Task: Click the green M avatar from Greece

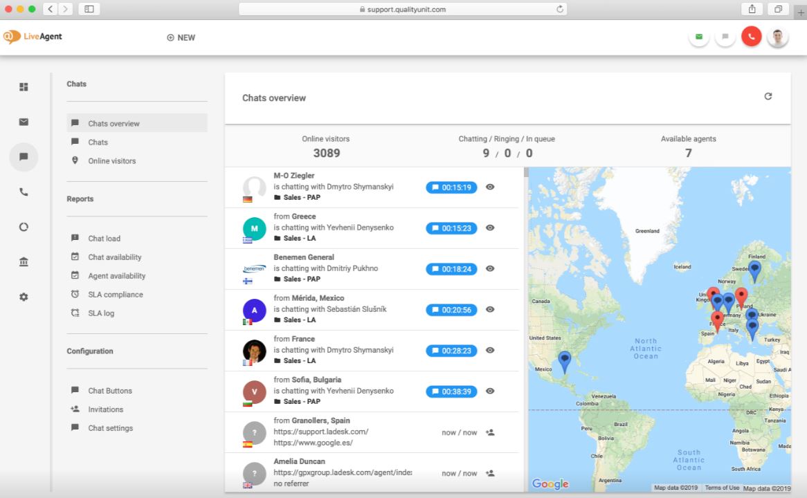Action: pyautogui.click(x=254, y=228)
